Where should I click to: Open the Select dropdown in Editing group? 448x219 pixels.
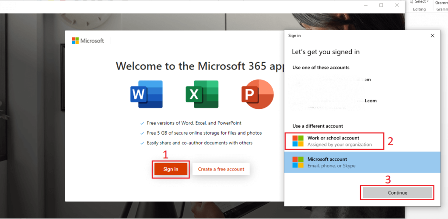coord(420,2)
